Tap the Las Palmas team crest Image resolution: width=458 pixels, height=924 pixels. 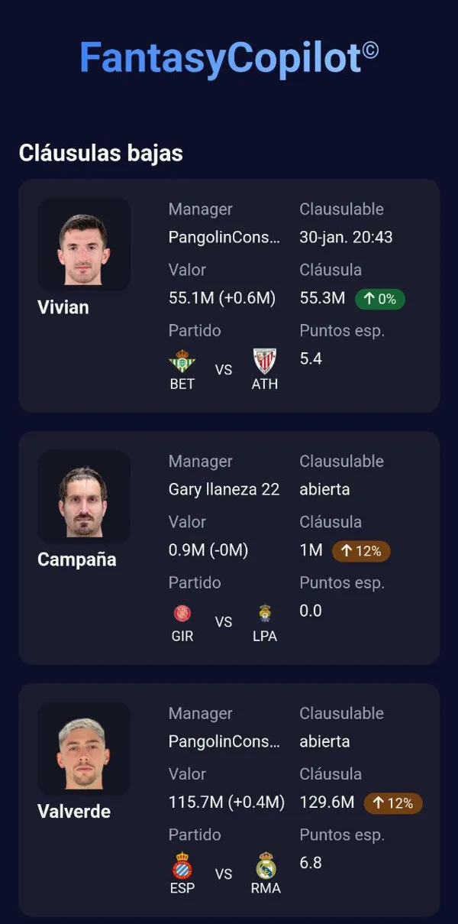tap(265, 613)
